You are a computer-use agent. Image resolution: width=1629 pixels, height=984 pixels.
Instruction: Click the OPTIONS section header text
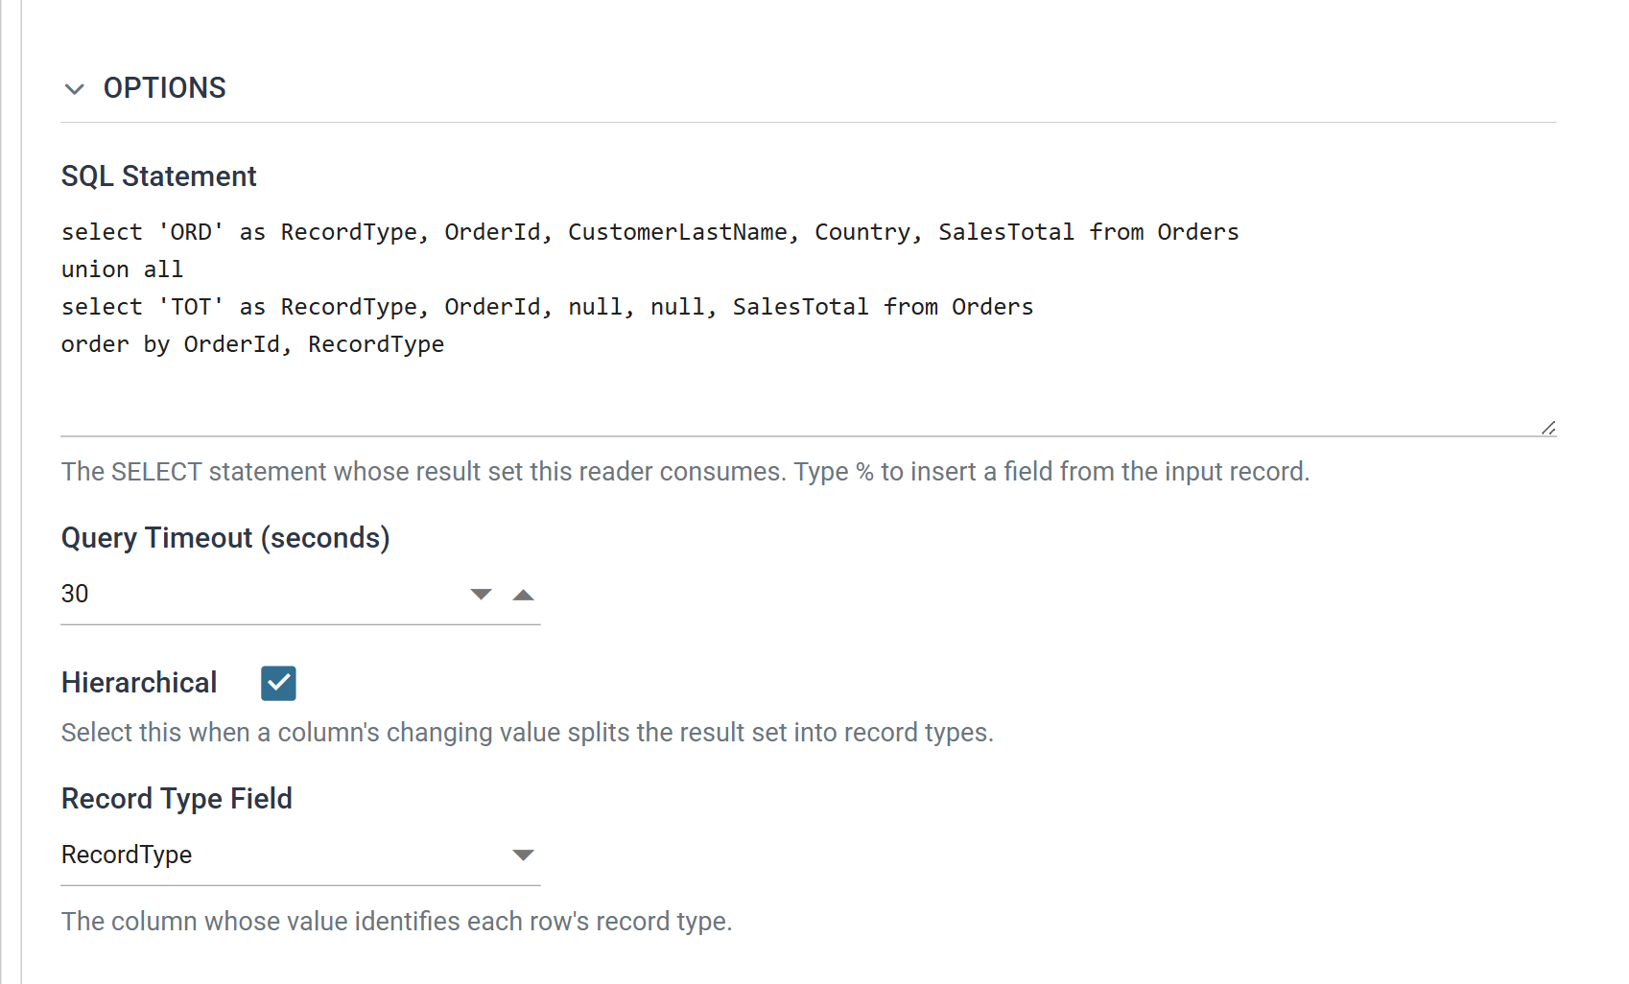(x=165, y=88)
